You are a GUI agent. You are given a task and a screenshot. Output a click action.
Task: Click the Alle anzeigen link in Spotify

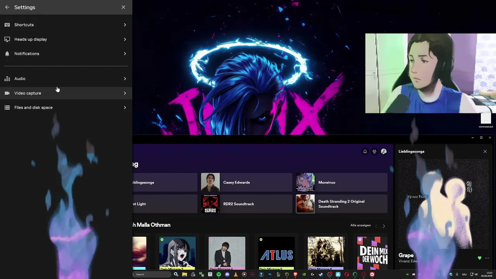click(360, 226)
